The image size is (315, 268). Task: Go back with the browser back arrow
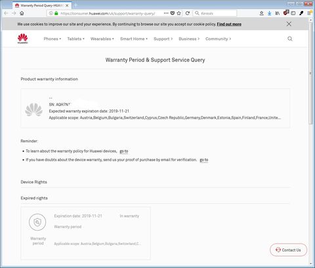[x=7, y=13]
